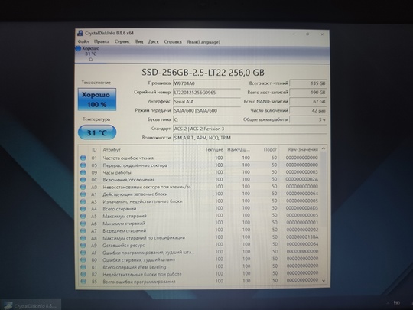
Task: Click status icon of row AF Ошибки программирования
Action: (83, 253)
